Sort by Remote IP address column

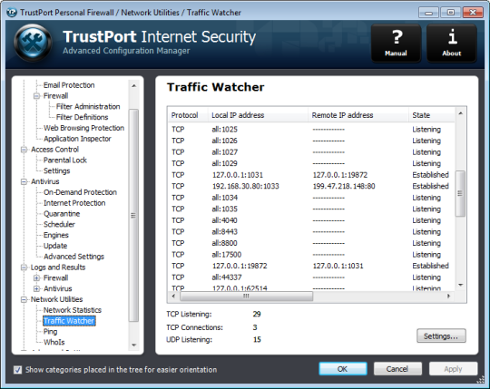tap(358, 115)
